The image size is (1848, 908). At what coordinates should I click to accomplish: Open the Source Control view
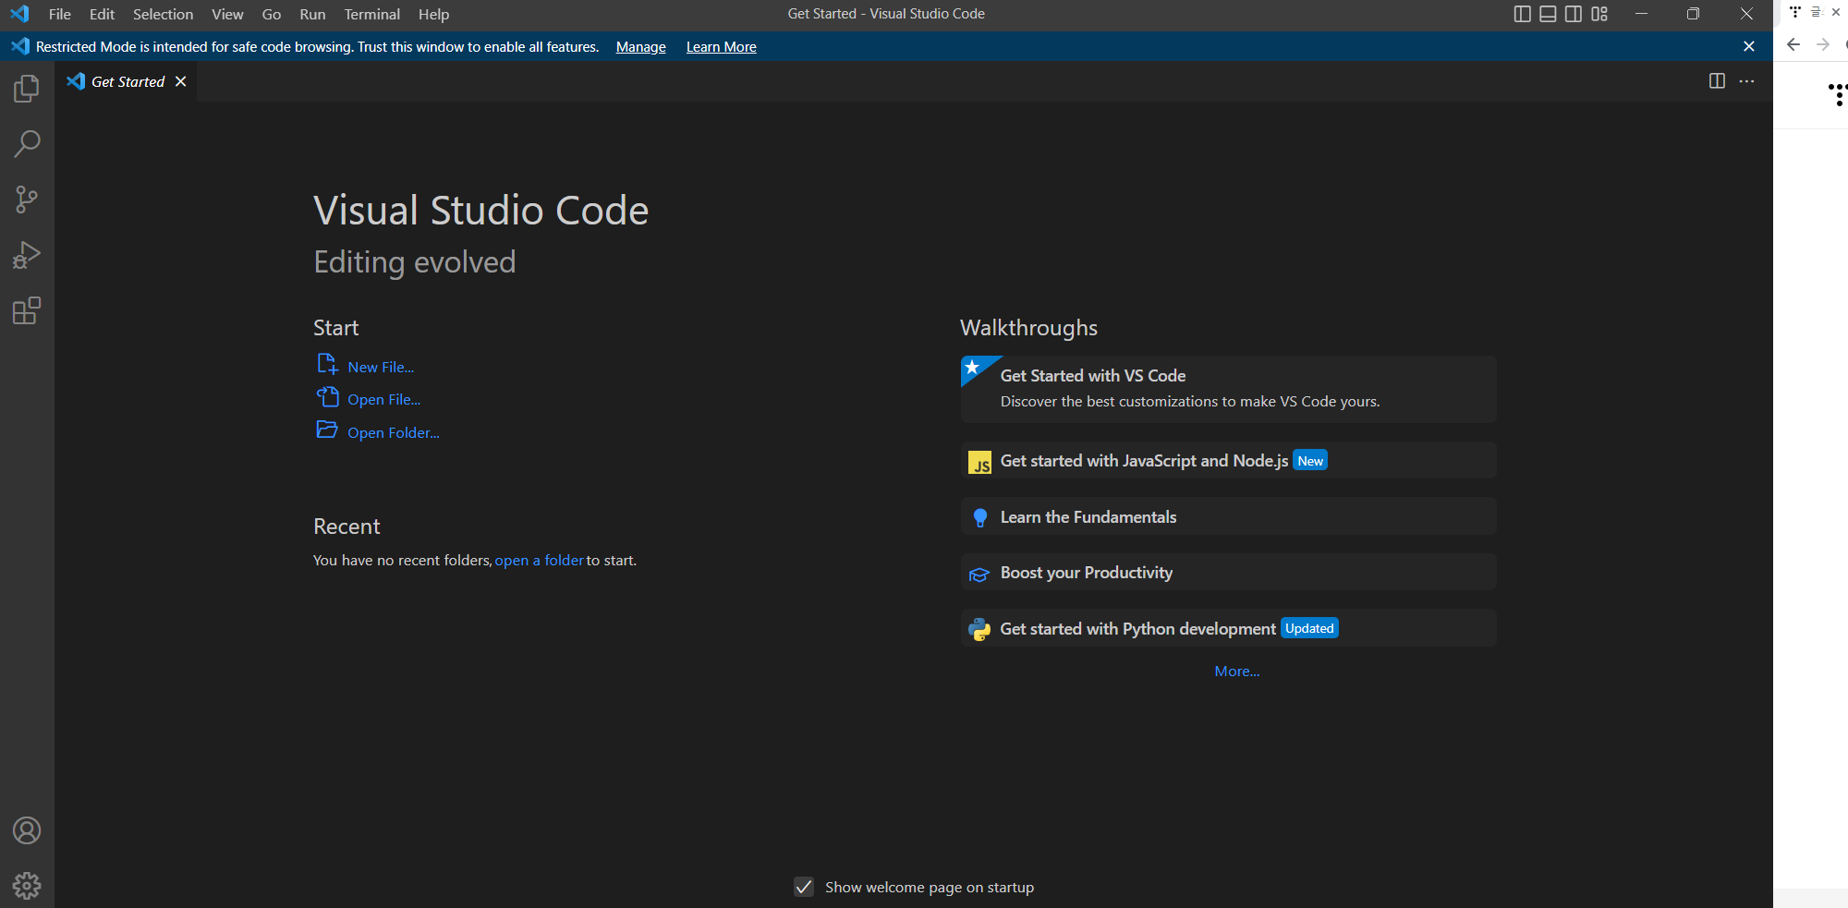pos(27,200)
